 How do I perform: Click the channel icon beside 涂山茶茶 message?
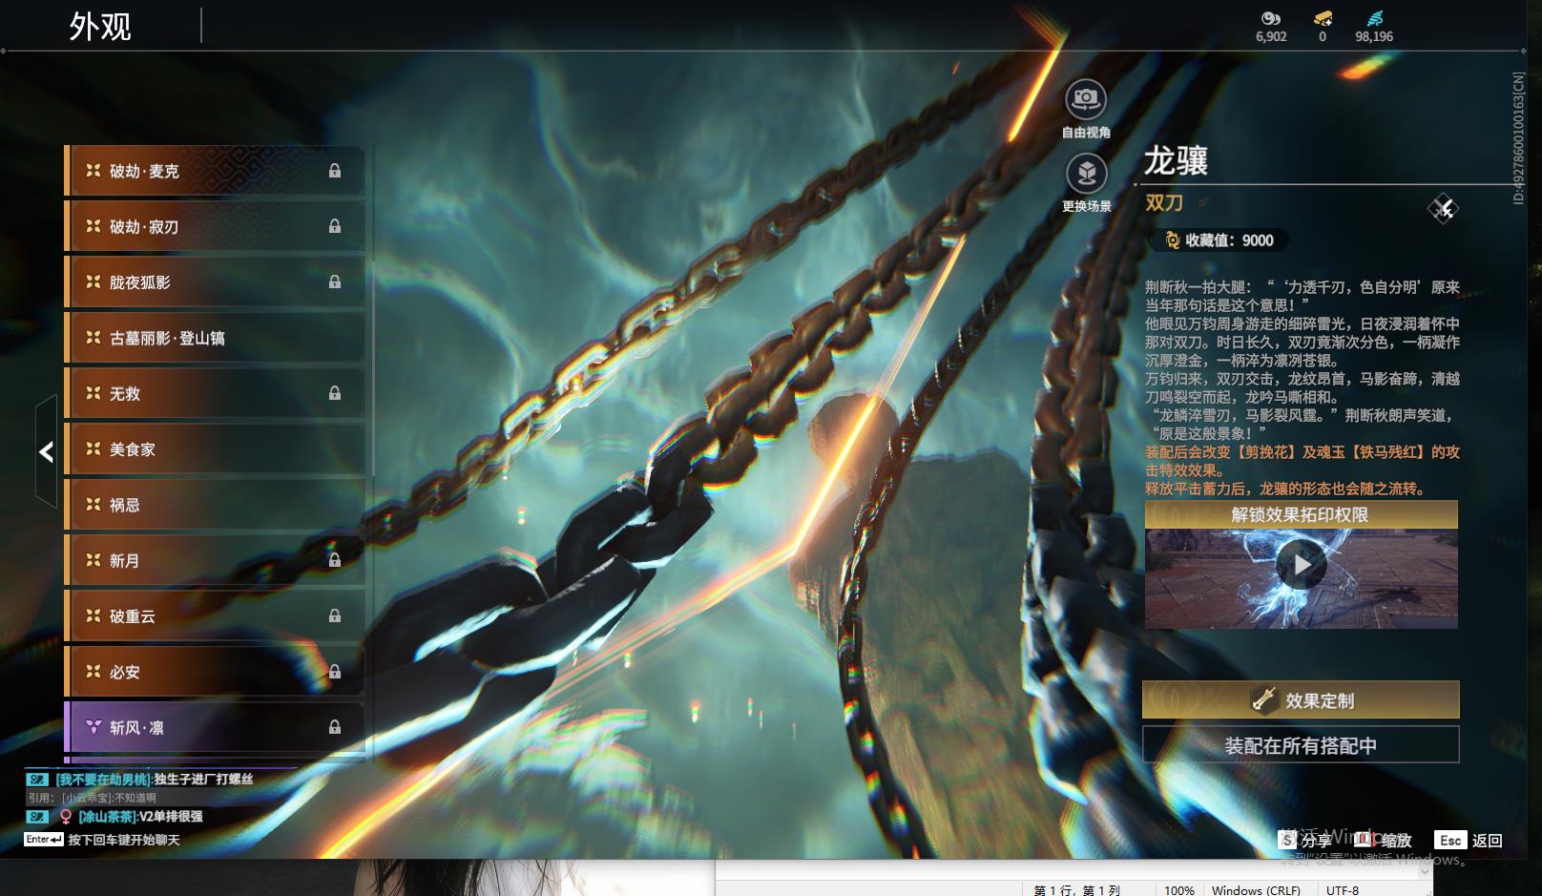[37, 817]
